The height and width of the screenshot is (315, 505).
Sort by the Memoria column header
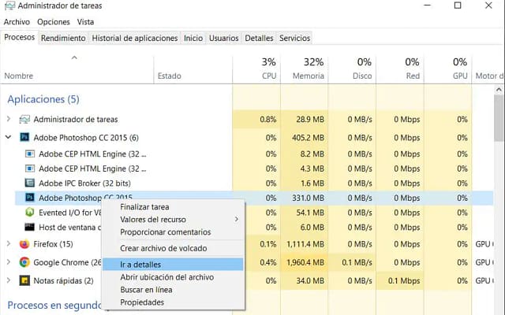click(305, 69)
